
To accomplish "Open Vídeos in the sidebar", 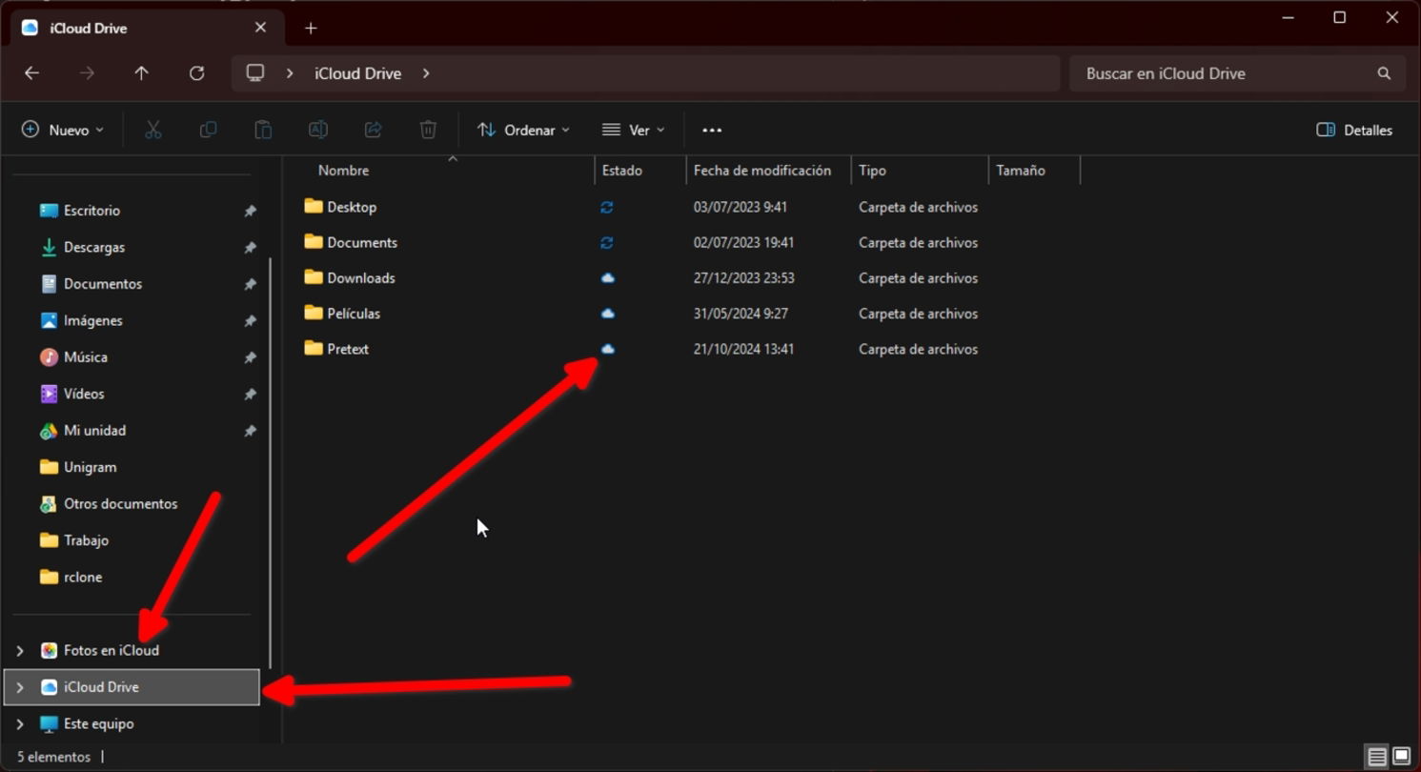I will [84, 394].
